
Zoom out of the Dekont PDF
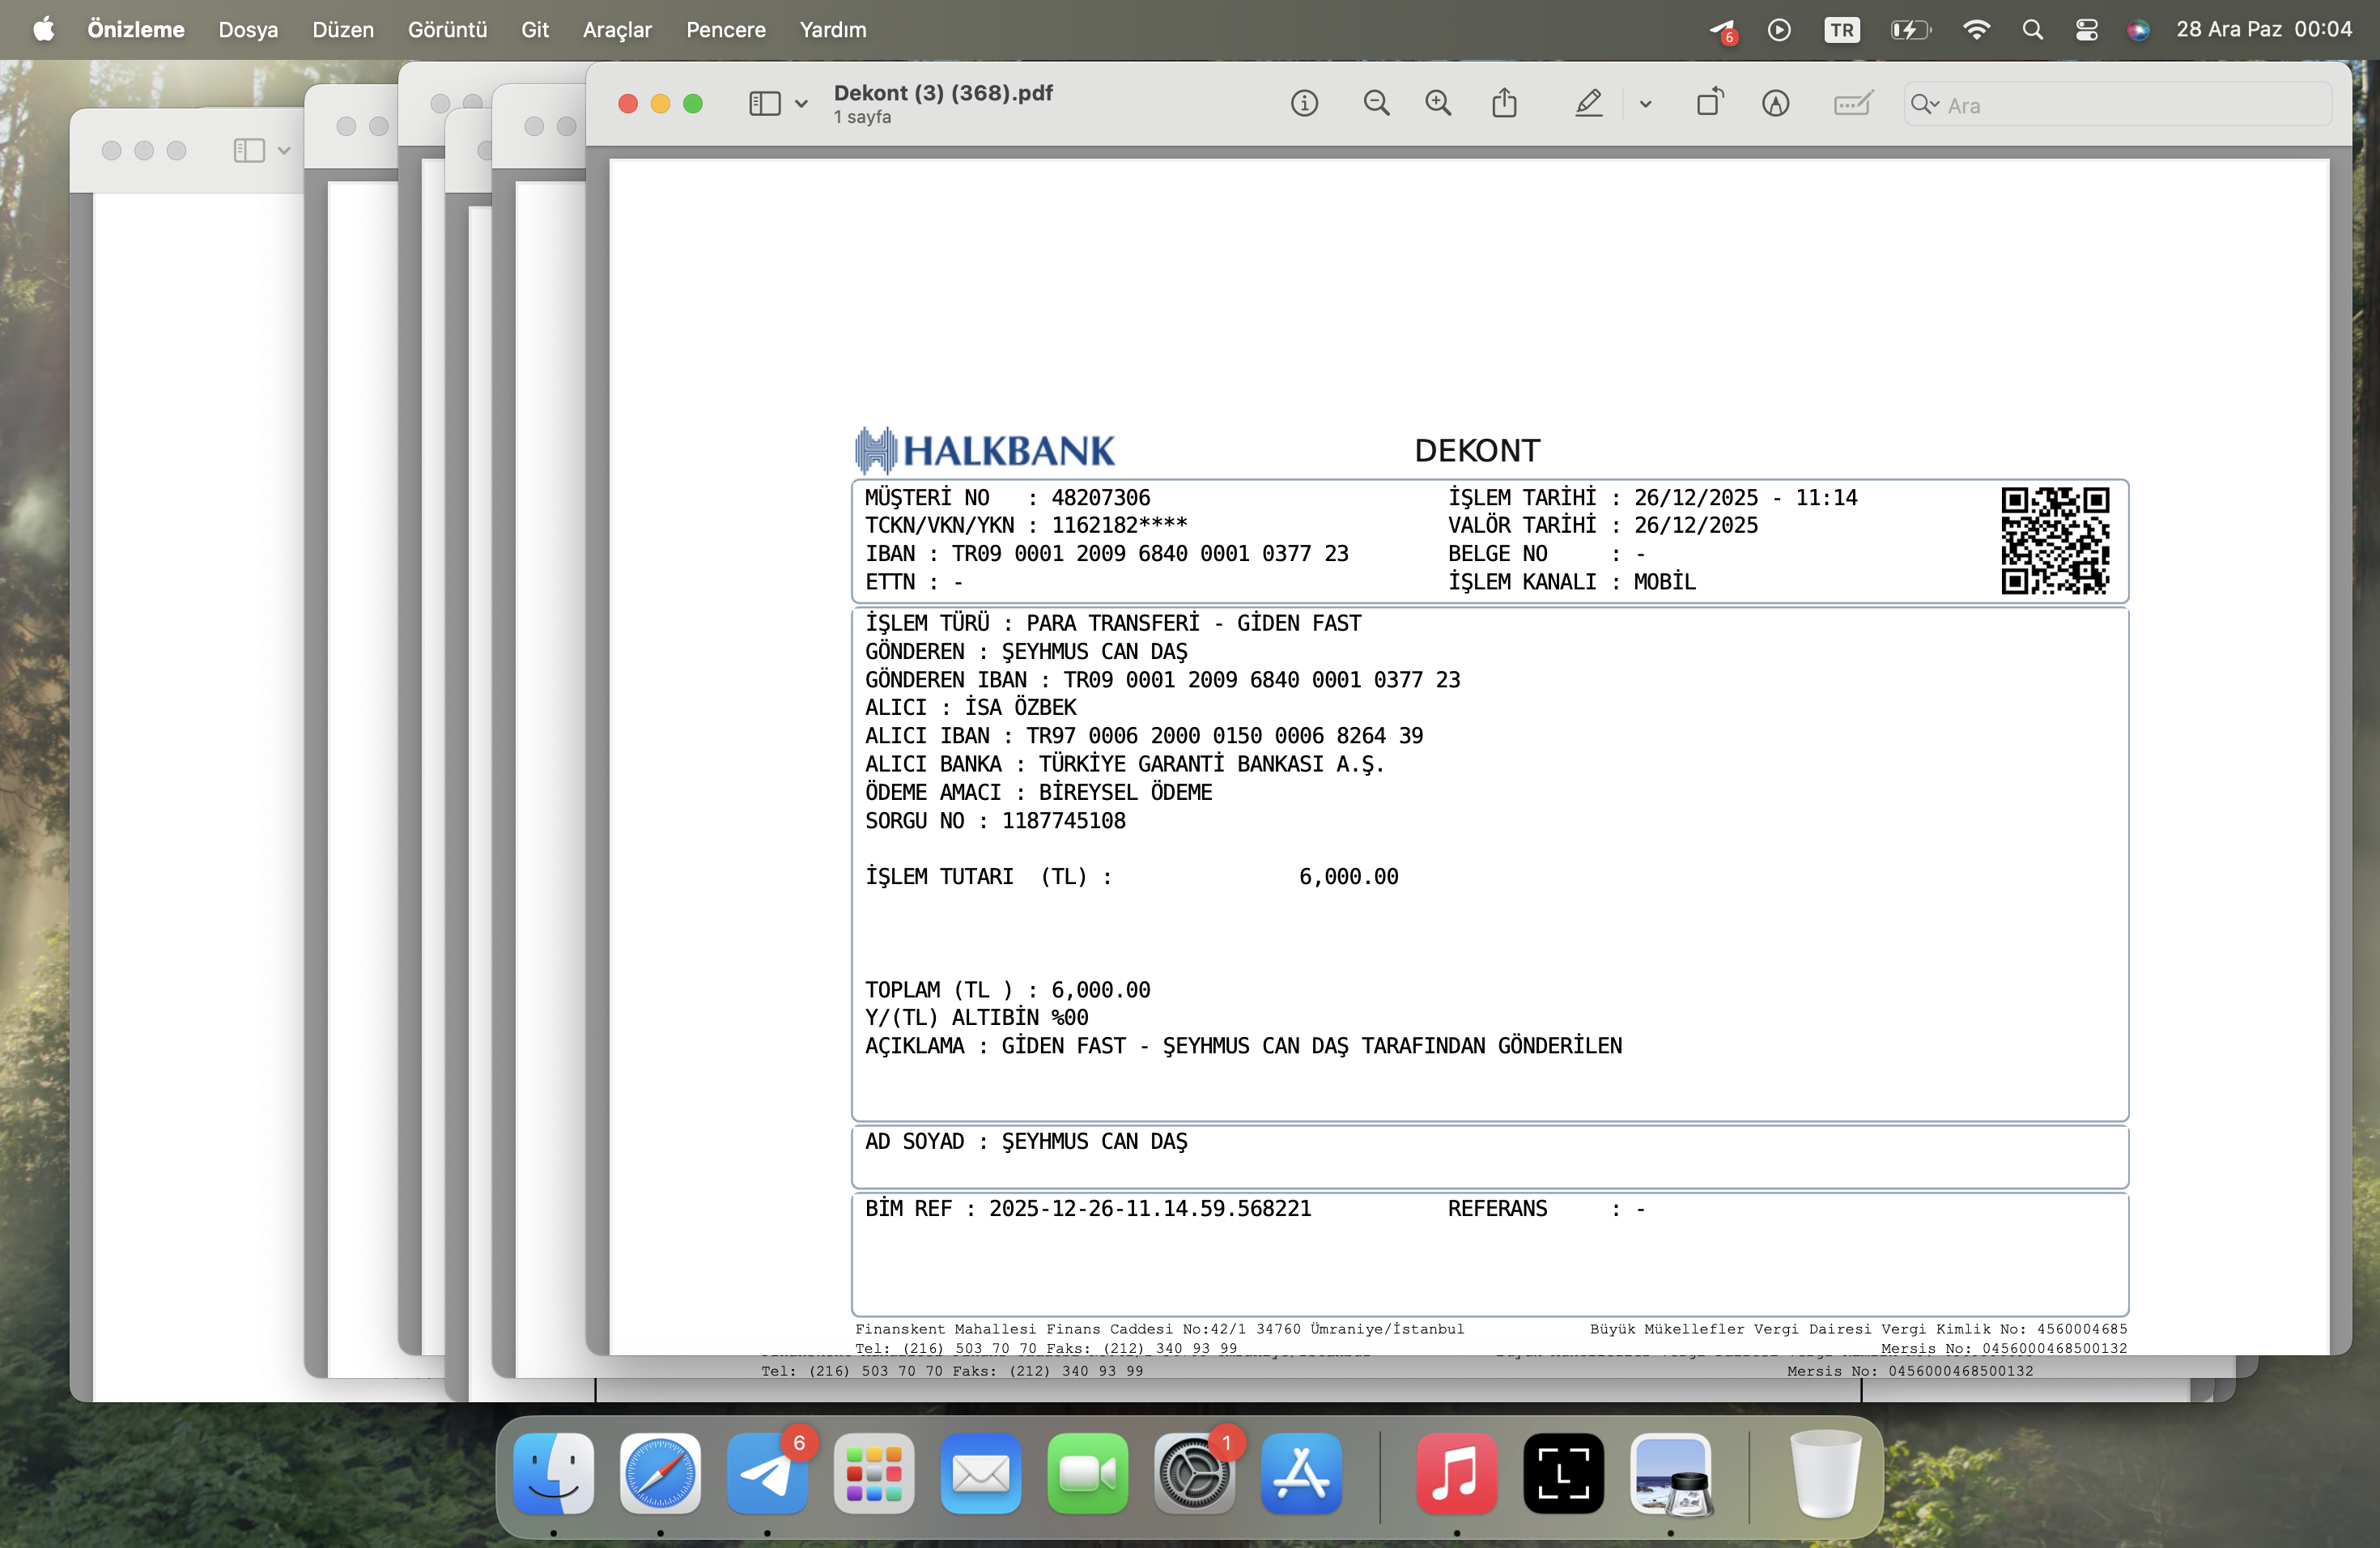tap(1376, 103)
